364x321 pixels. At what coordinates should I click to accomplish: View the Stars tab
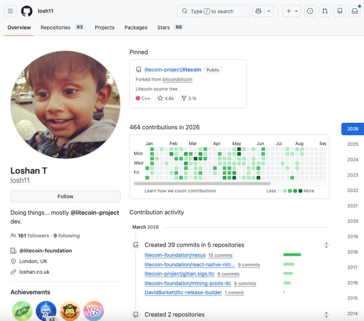(171, 27)
